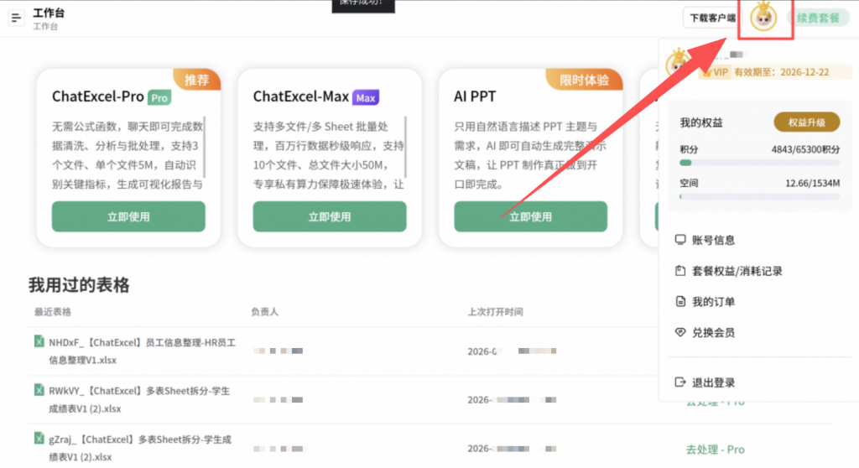This screenshot has height=468, width=859.
Task: Click the 上次打开时间 column header
Action: (495, 312)
